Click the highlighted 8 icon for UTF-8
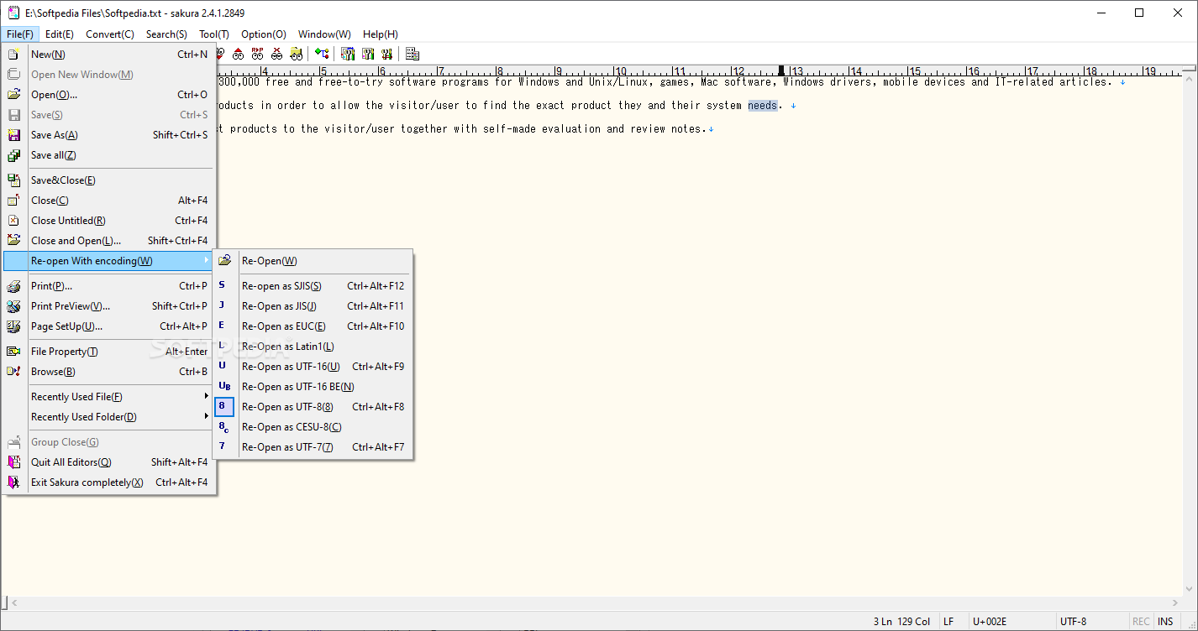 point(223,407)
